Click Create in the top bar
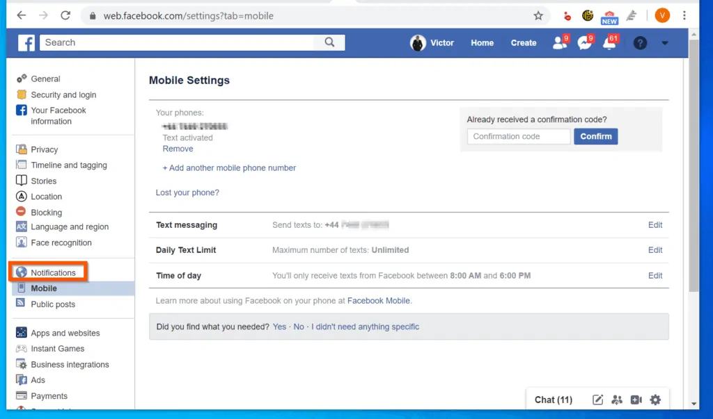713x419 pixels. (524, 42)
